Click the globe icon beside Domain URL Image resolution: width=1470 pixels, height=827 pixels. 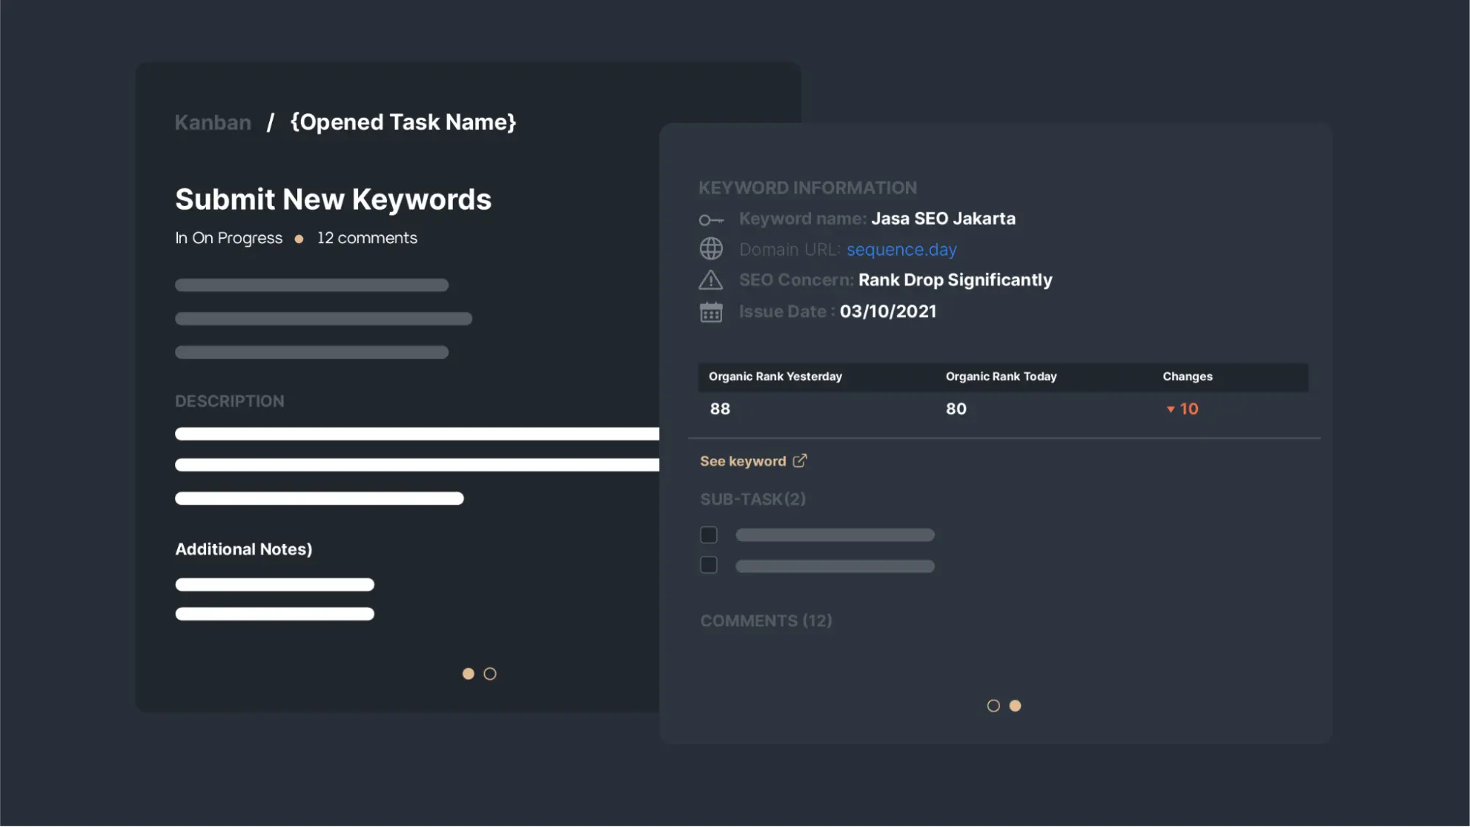click(711, 249)
